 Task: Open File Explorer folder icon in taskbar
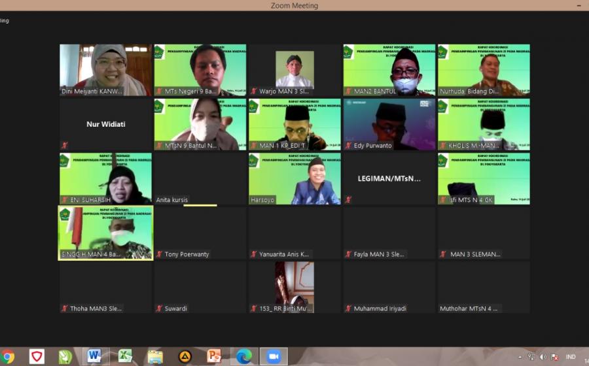155,357
